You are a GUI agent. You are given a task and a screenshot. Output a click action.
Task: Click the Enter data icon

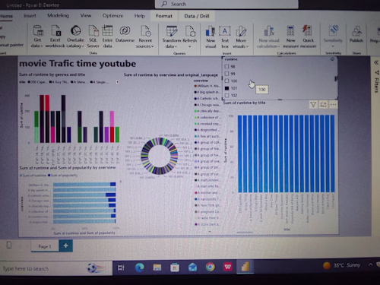[107, 30]
